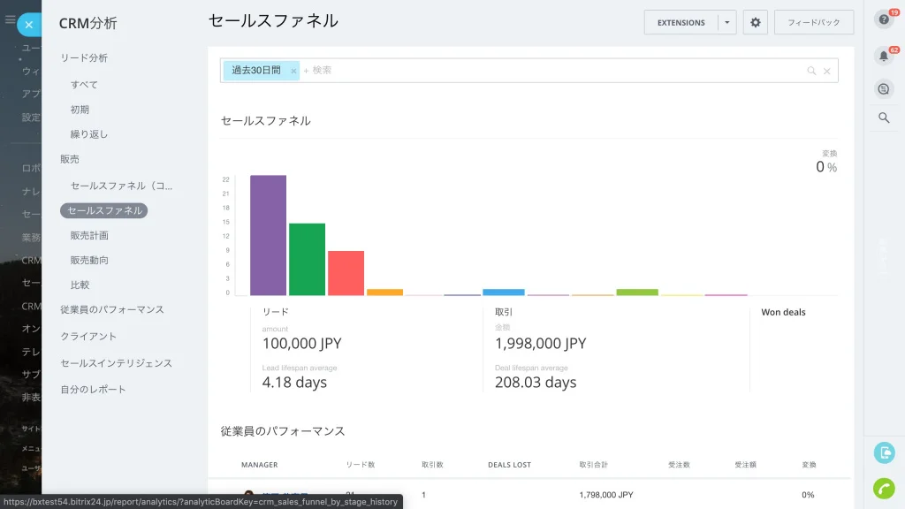Click the 0 % conversion value
The height and width of the screenshot is (509, 905).
pos(826,167)
